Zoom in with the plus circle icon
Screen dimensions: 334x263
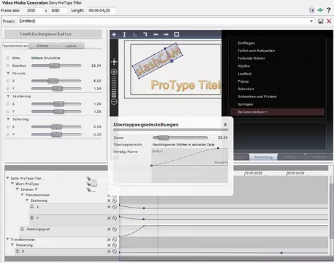(x=114, y=72)
